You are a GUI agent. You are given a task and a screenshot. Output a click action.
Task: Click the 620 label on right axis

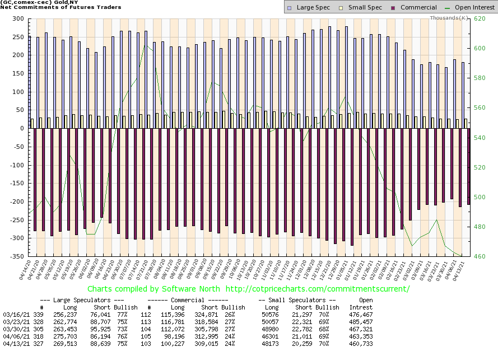coord(479,19)
